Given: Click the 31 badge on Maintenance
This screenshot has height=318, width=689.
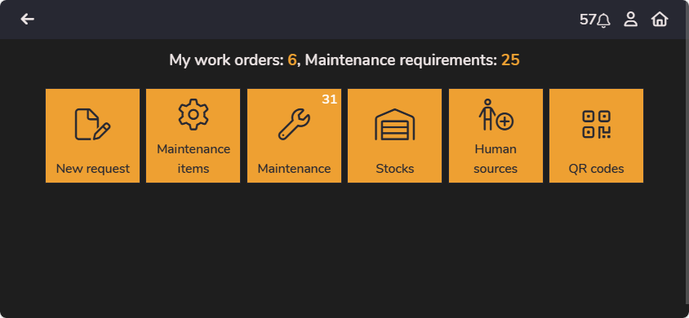Looking at the screenshot, I should pos(329,99).
